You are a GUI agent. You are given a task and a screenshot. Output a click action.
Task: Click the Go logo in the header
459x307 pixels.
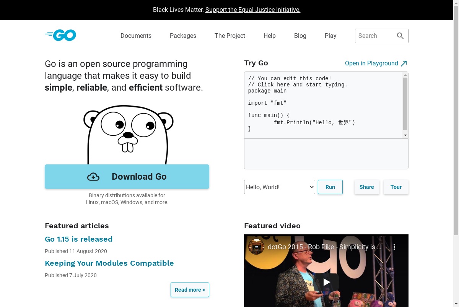[60, 35]
